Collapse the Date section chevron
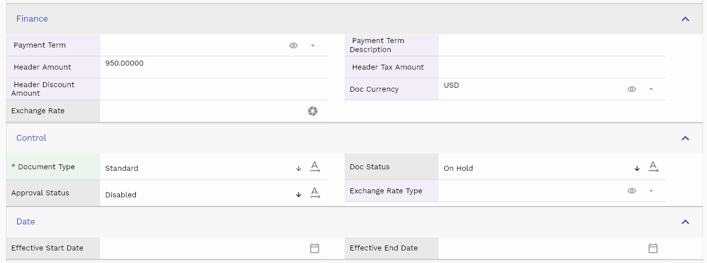 tap(685, 222)
